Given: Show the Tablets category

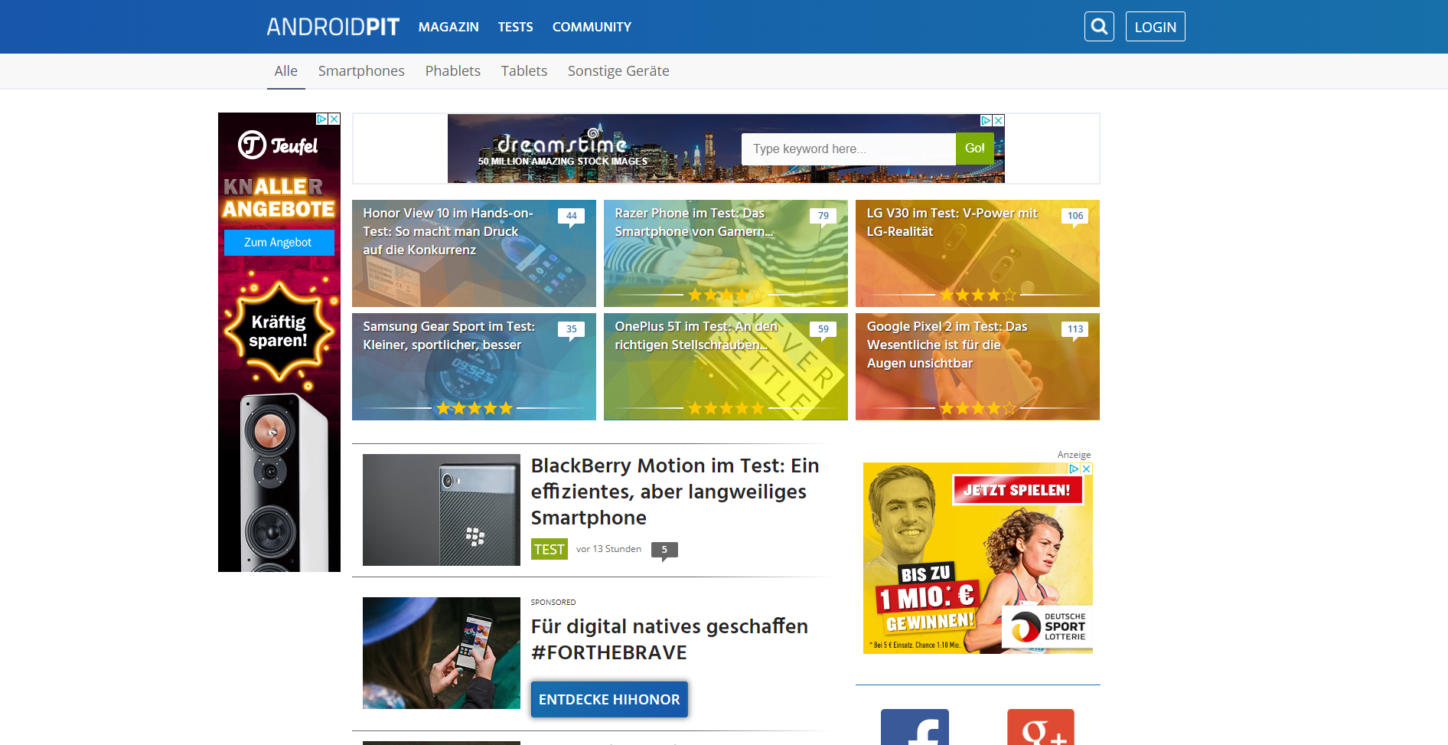Looking at the screenshot, I should click(523, 71).
